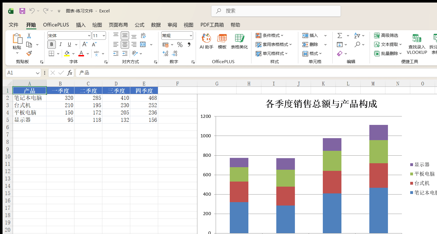Click the 表格美化 icon
The image size is (437, 234).
(239, 41)
